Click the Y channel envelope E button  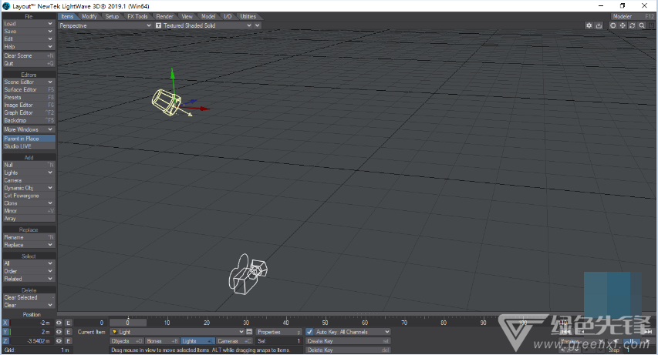pos(69,332)
